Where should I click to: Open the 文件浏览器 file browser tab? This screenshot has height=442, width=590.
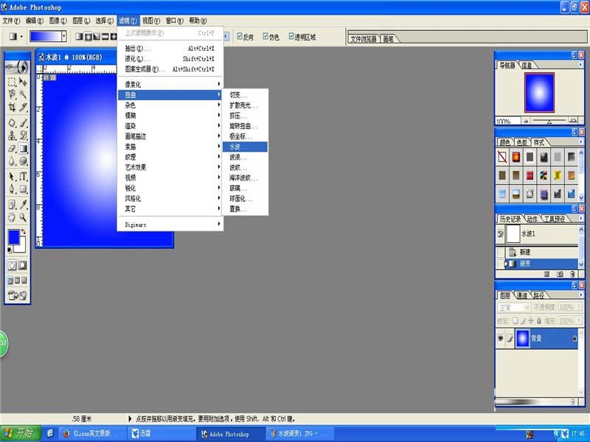[x=364, y=39]
